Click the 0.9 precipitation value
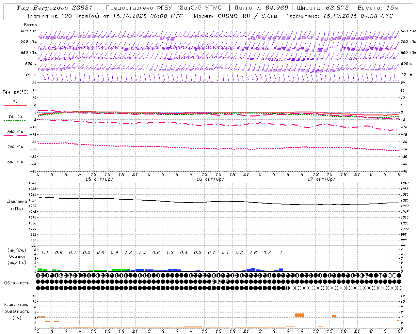 pyautogui.click(x=114, y=253)
